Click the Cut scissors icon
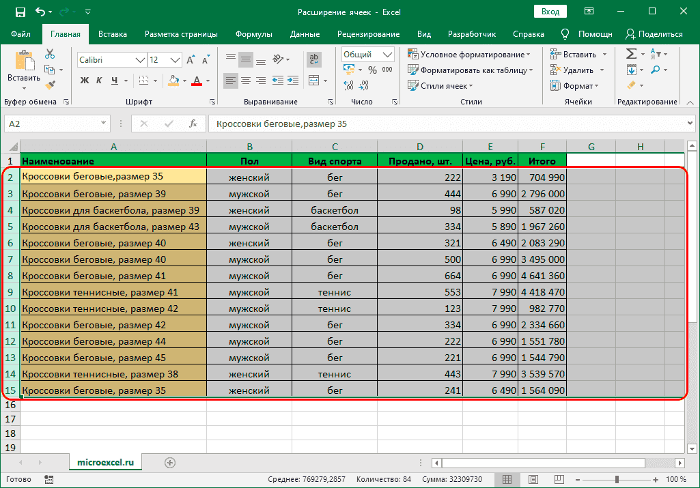The width and height of the screenshot is (700, 488). point(50,55)
